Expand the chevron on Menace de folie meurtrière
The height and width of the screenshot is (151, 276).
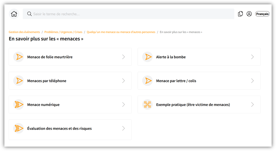(124, 57)
